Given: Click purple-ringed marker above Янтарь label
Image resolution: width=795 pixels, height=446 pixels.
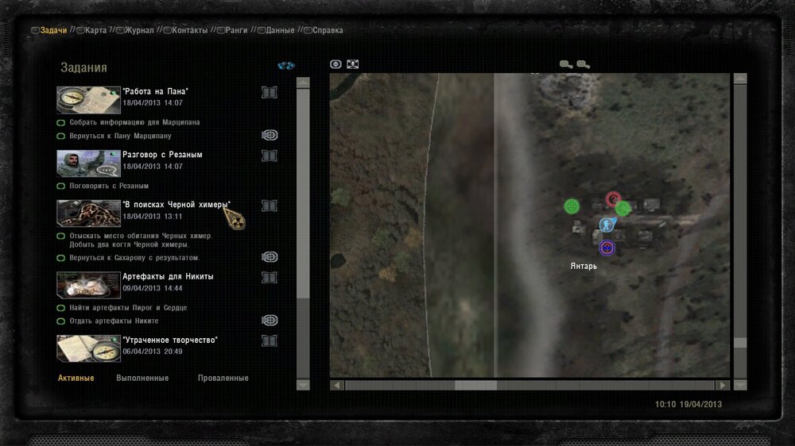Looking at the screenshot, I should coord(607,248).
